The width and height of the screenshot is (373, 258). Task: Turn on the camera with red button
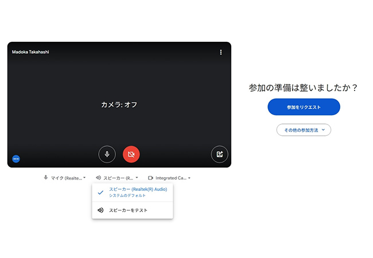tap(131, 154)
